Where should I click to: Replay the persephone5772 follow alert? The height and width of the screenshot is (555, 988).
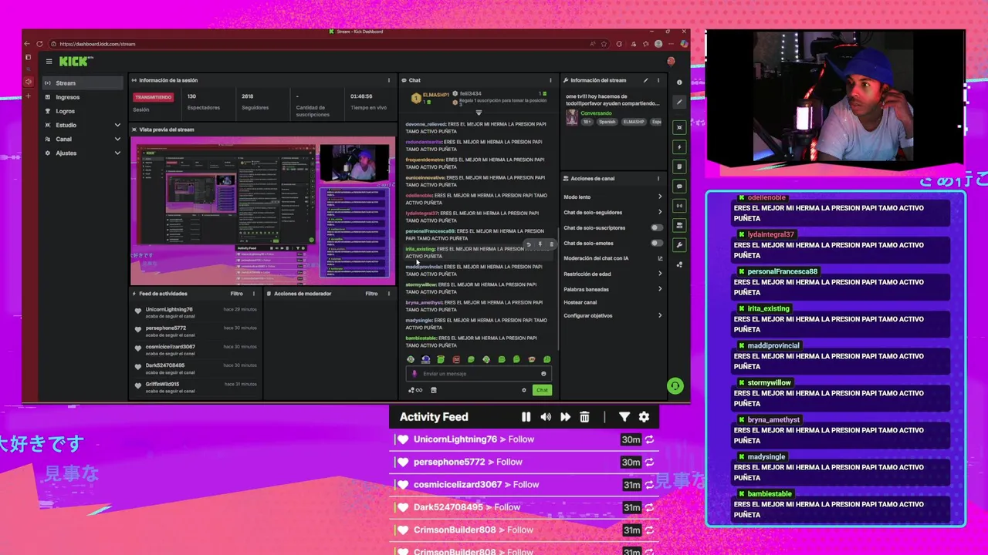(x=650, y=462)
